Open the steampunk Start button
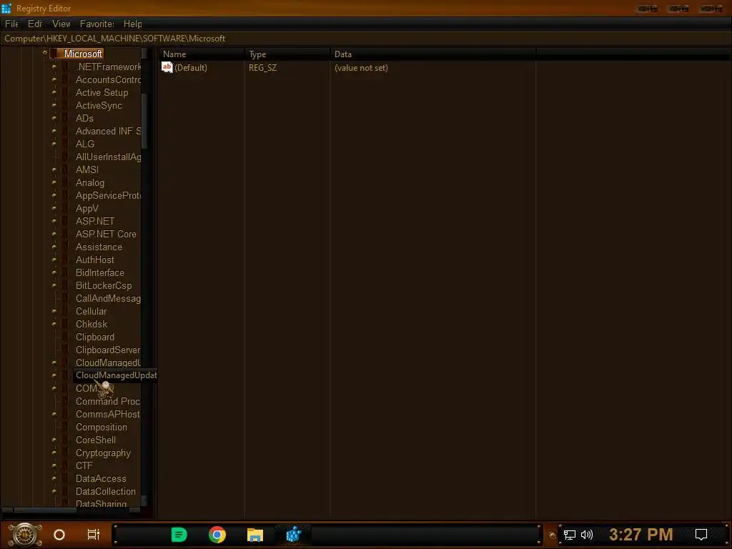 click(x=25, y=535)
